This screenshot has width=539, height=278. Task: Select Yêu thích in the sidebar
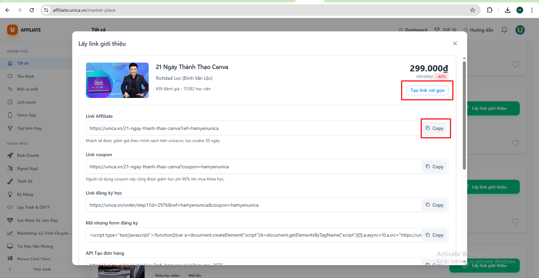tap(26, 76)
